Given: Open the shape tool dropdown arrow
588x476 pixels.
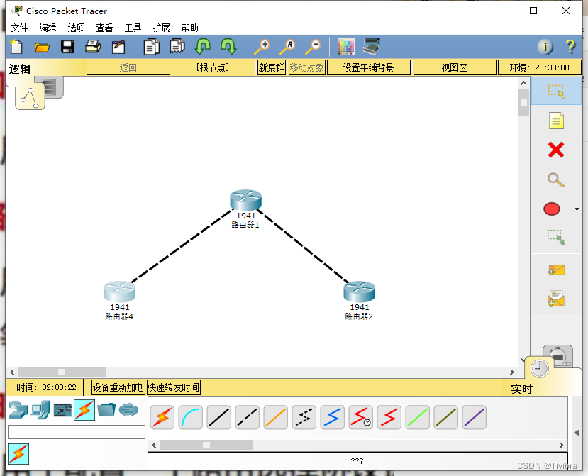Looking at the screenshot, I should (577, 209).
